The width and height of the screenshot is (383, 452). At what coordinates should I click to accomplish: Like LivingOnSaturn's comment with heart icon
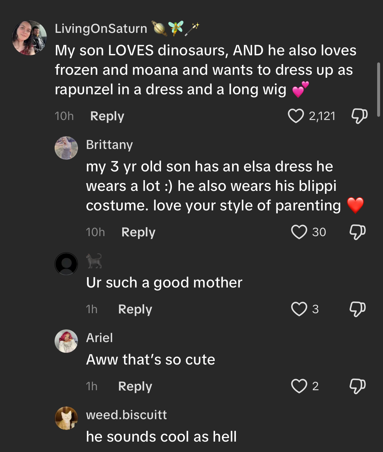tap(296, 116)
